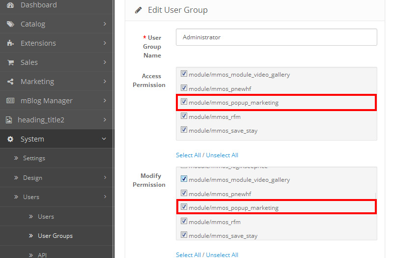Click the mBlog Manager newspaper icon
The width and height of the screenshot is (393, 258).
(10, 101)
